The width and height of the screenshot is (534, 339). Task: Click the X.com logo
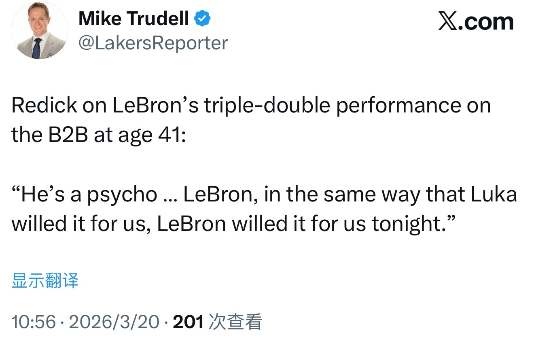pyautogui.click(x=476, y=21)
